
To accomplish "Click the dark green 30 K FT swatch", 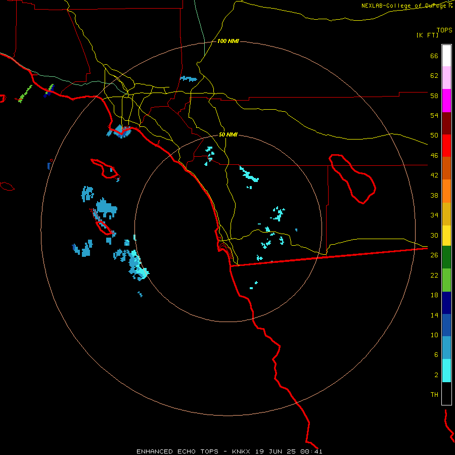I will [x=446, y=257].
